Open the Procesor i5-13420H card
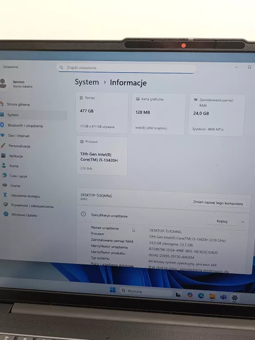Screen dimensions: 255x340 click(x=102, y=156)
